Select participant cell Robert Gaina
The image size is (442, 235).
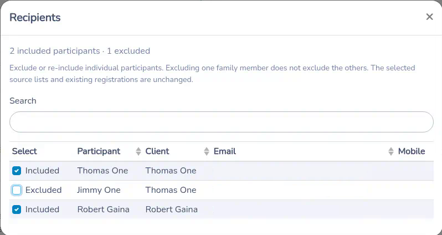(x=103, y=210)
